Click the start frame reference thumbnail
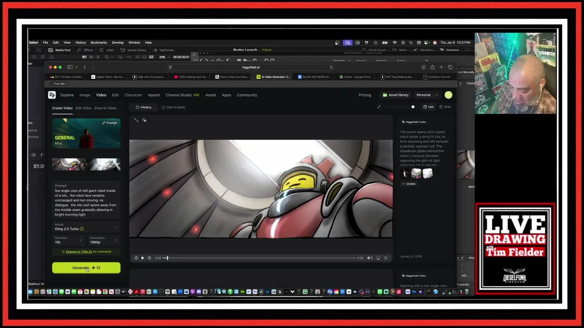Image resolution: width=584 pixels, height=328 pixels. click(x=68, y=164)
